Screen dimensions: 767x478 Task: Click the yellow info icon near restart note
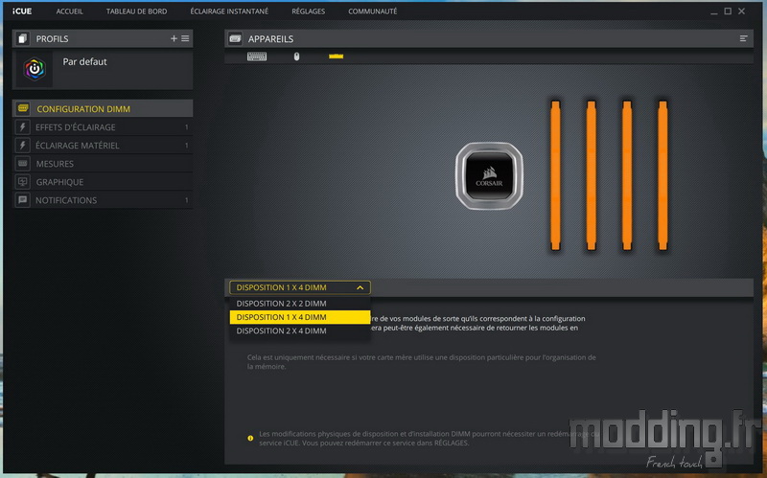pos(250,439)
